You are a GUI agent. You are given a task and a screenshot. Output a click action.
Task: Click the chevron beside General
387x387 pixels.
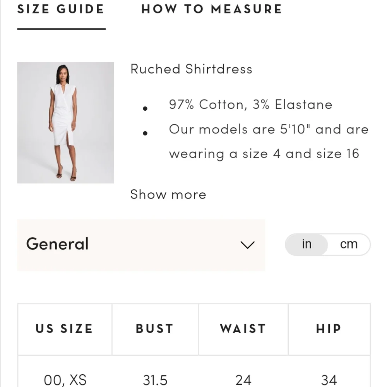click(248, 245)
